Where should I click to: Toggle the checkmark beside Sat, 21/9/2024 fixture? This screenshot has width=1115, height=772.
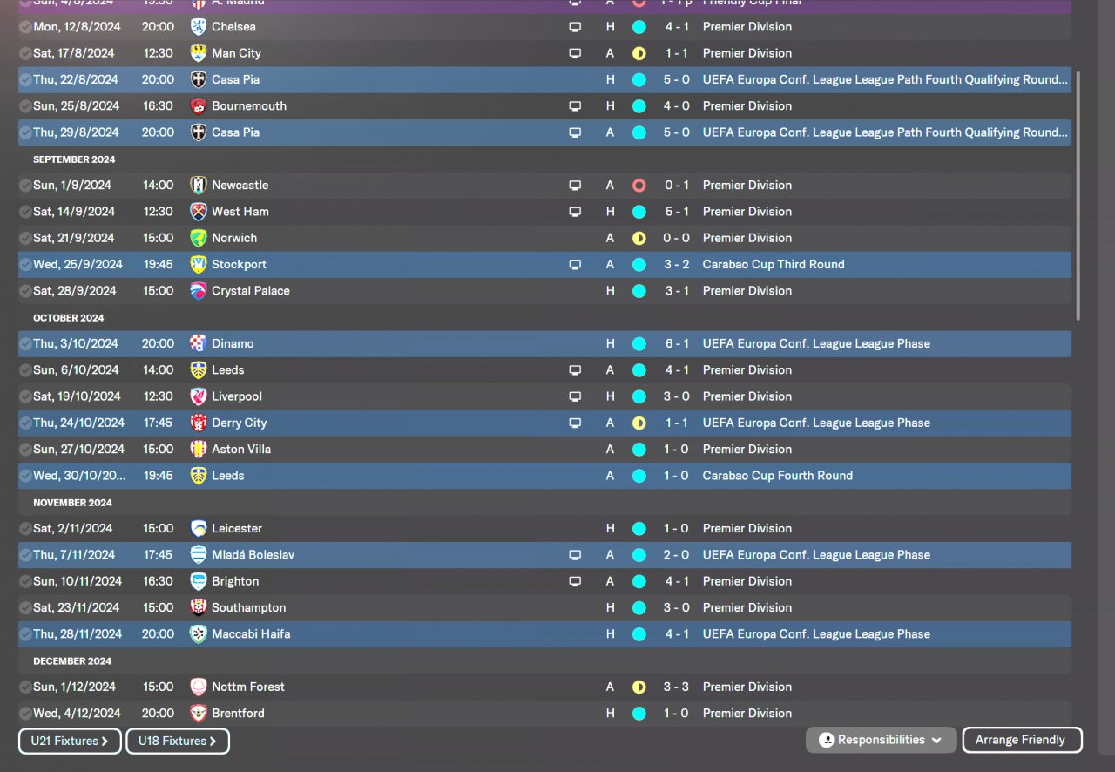point(25,238)
